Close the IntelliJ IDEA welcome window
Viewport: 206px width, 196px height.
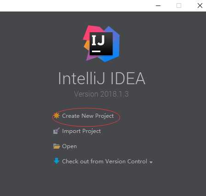tap(200, 6)
